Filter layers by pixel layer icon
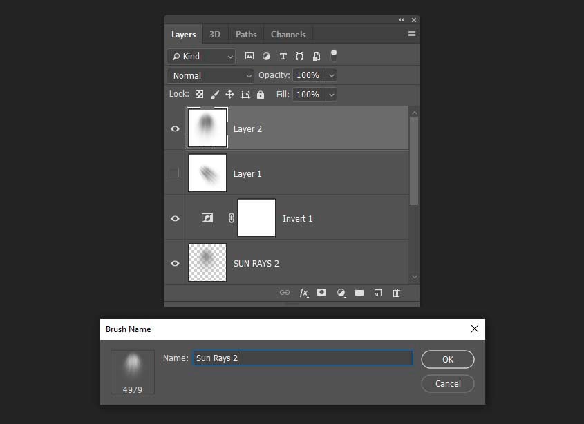584x424 pixels. [249, 57]
